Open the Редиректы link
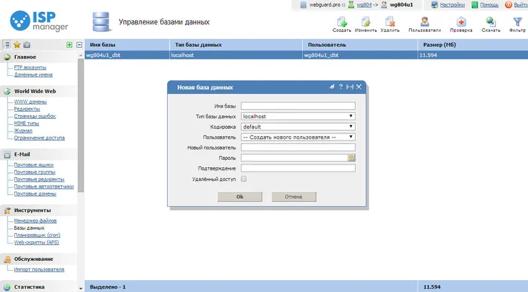528x292 pixels. 27,109
